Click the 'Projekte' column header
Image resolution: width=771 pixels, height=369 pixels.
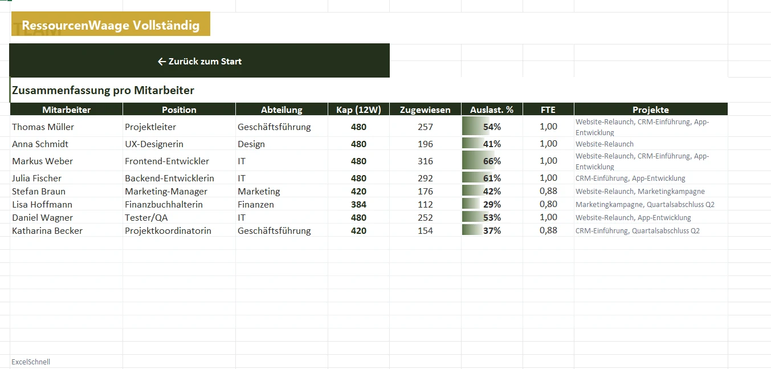pyautogui.click(x=651, y=110)
